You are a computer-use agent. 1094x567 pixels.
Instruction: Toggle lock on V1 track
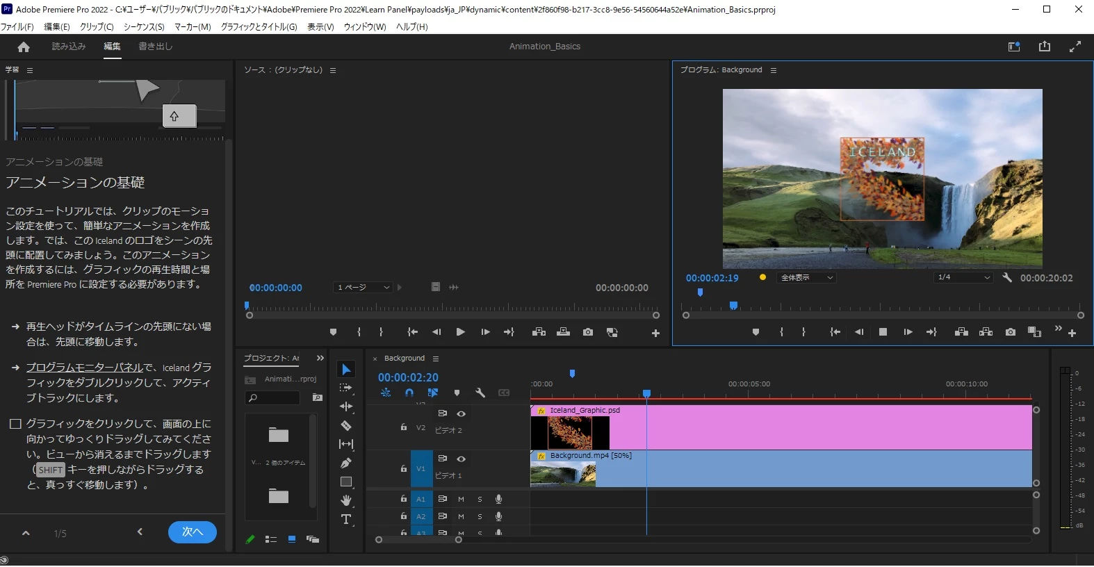tap(404, 468)
